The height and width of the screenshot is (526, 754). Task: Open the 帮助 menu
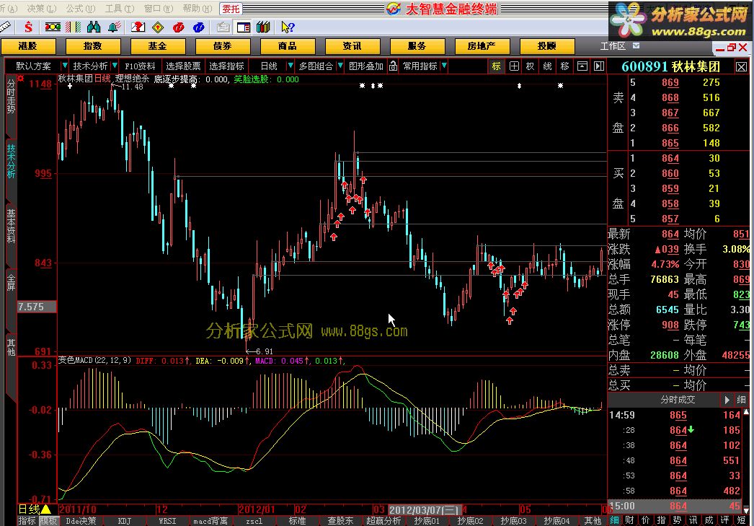(x=198, y=8)
